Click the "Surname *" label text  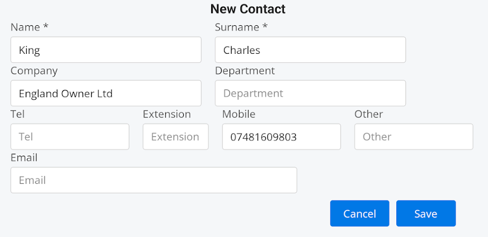point(241,27)
